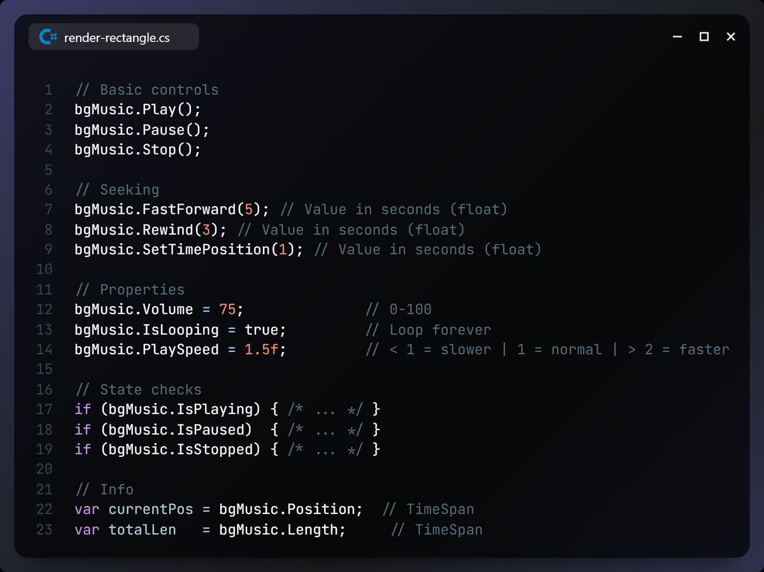Minimize the code window
This screenshot has width=764, height=572.
[677, 37]
